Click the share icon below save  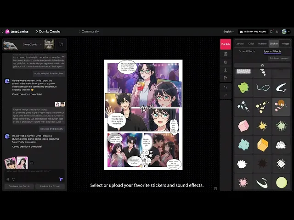pos(226,62)
